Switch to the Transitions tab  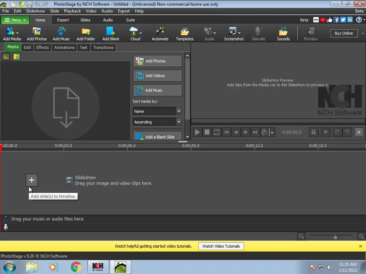click(x=103, y=47)
